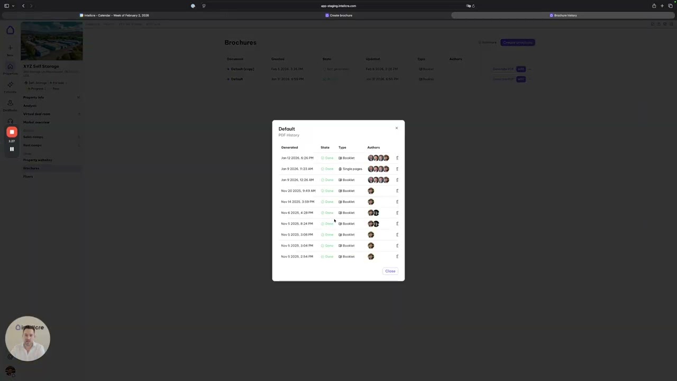Toggle the browser sidebar icon
The height and width of the screenshot is (381, 677).
click(x=6, y=6)
